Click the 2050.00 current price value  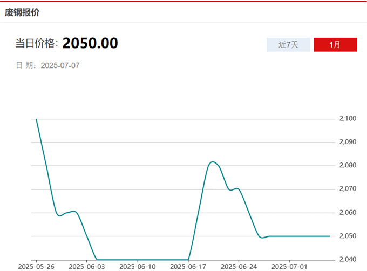click(x=90, y=43)
